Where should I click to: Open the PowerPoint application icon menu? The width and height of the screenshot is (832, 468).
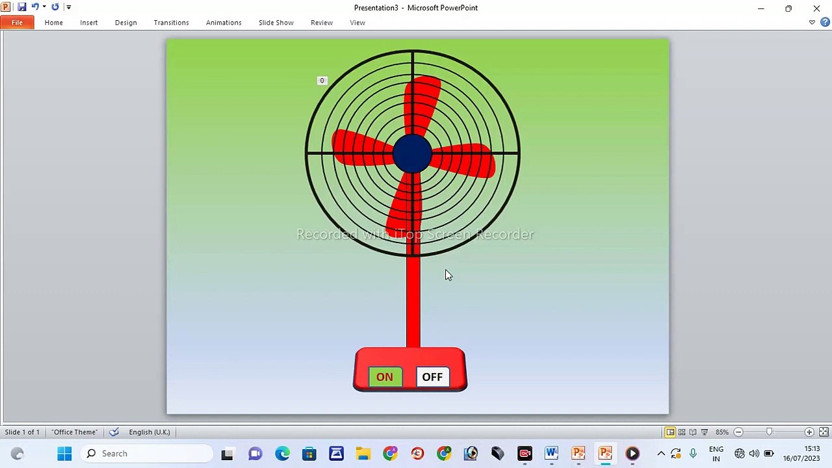(x=6, y=7)
